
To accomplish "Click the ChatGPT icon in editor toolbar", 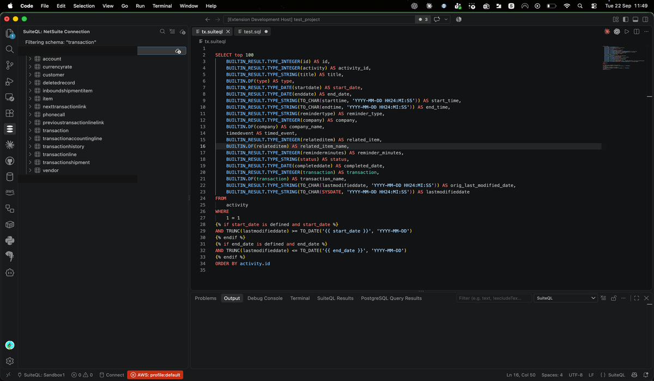I will tap(617, 32).
